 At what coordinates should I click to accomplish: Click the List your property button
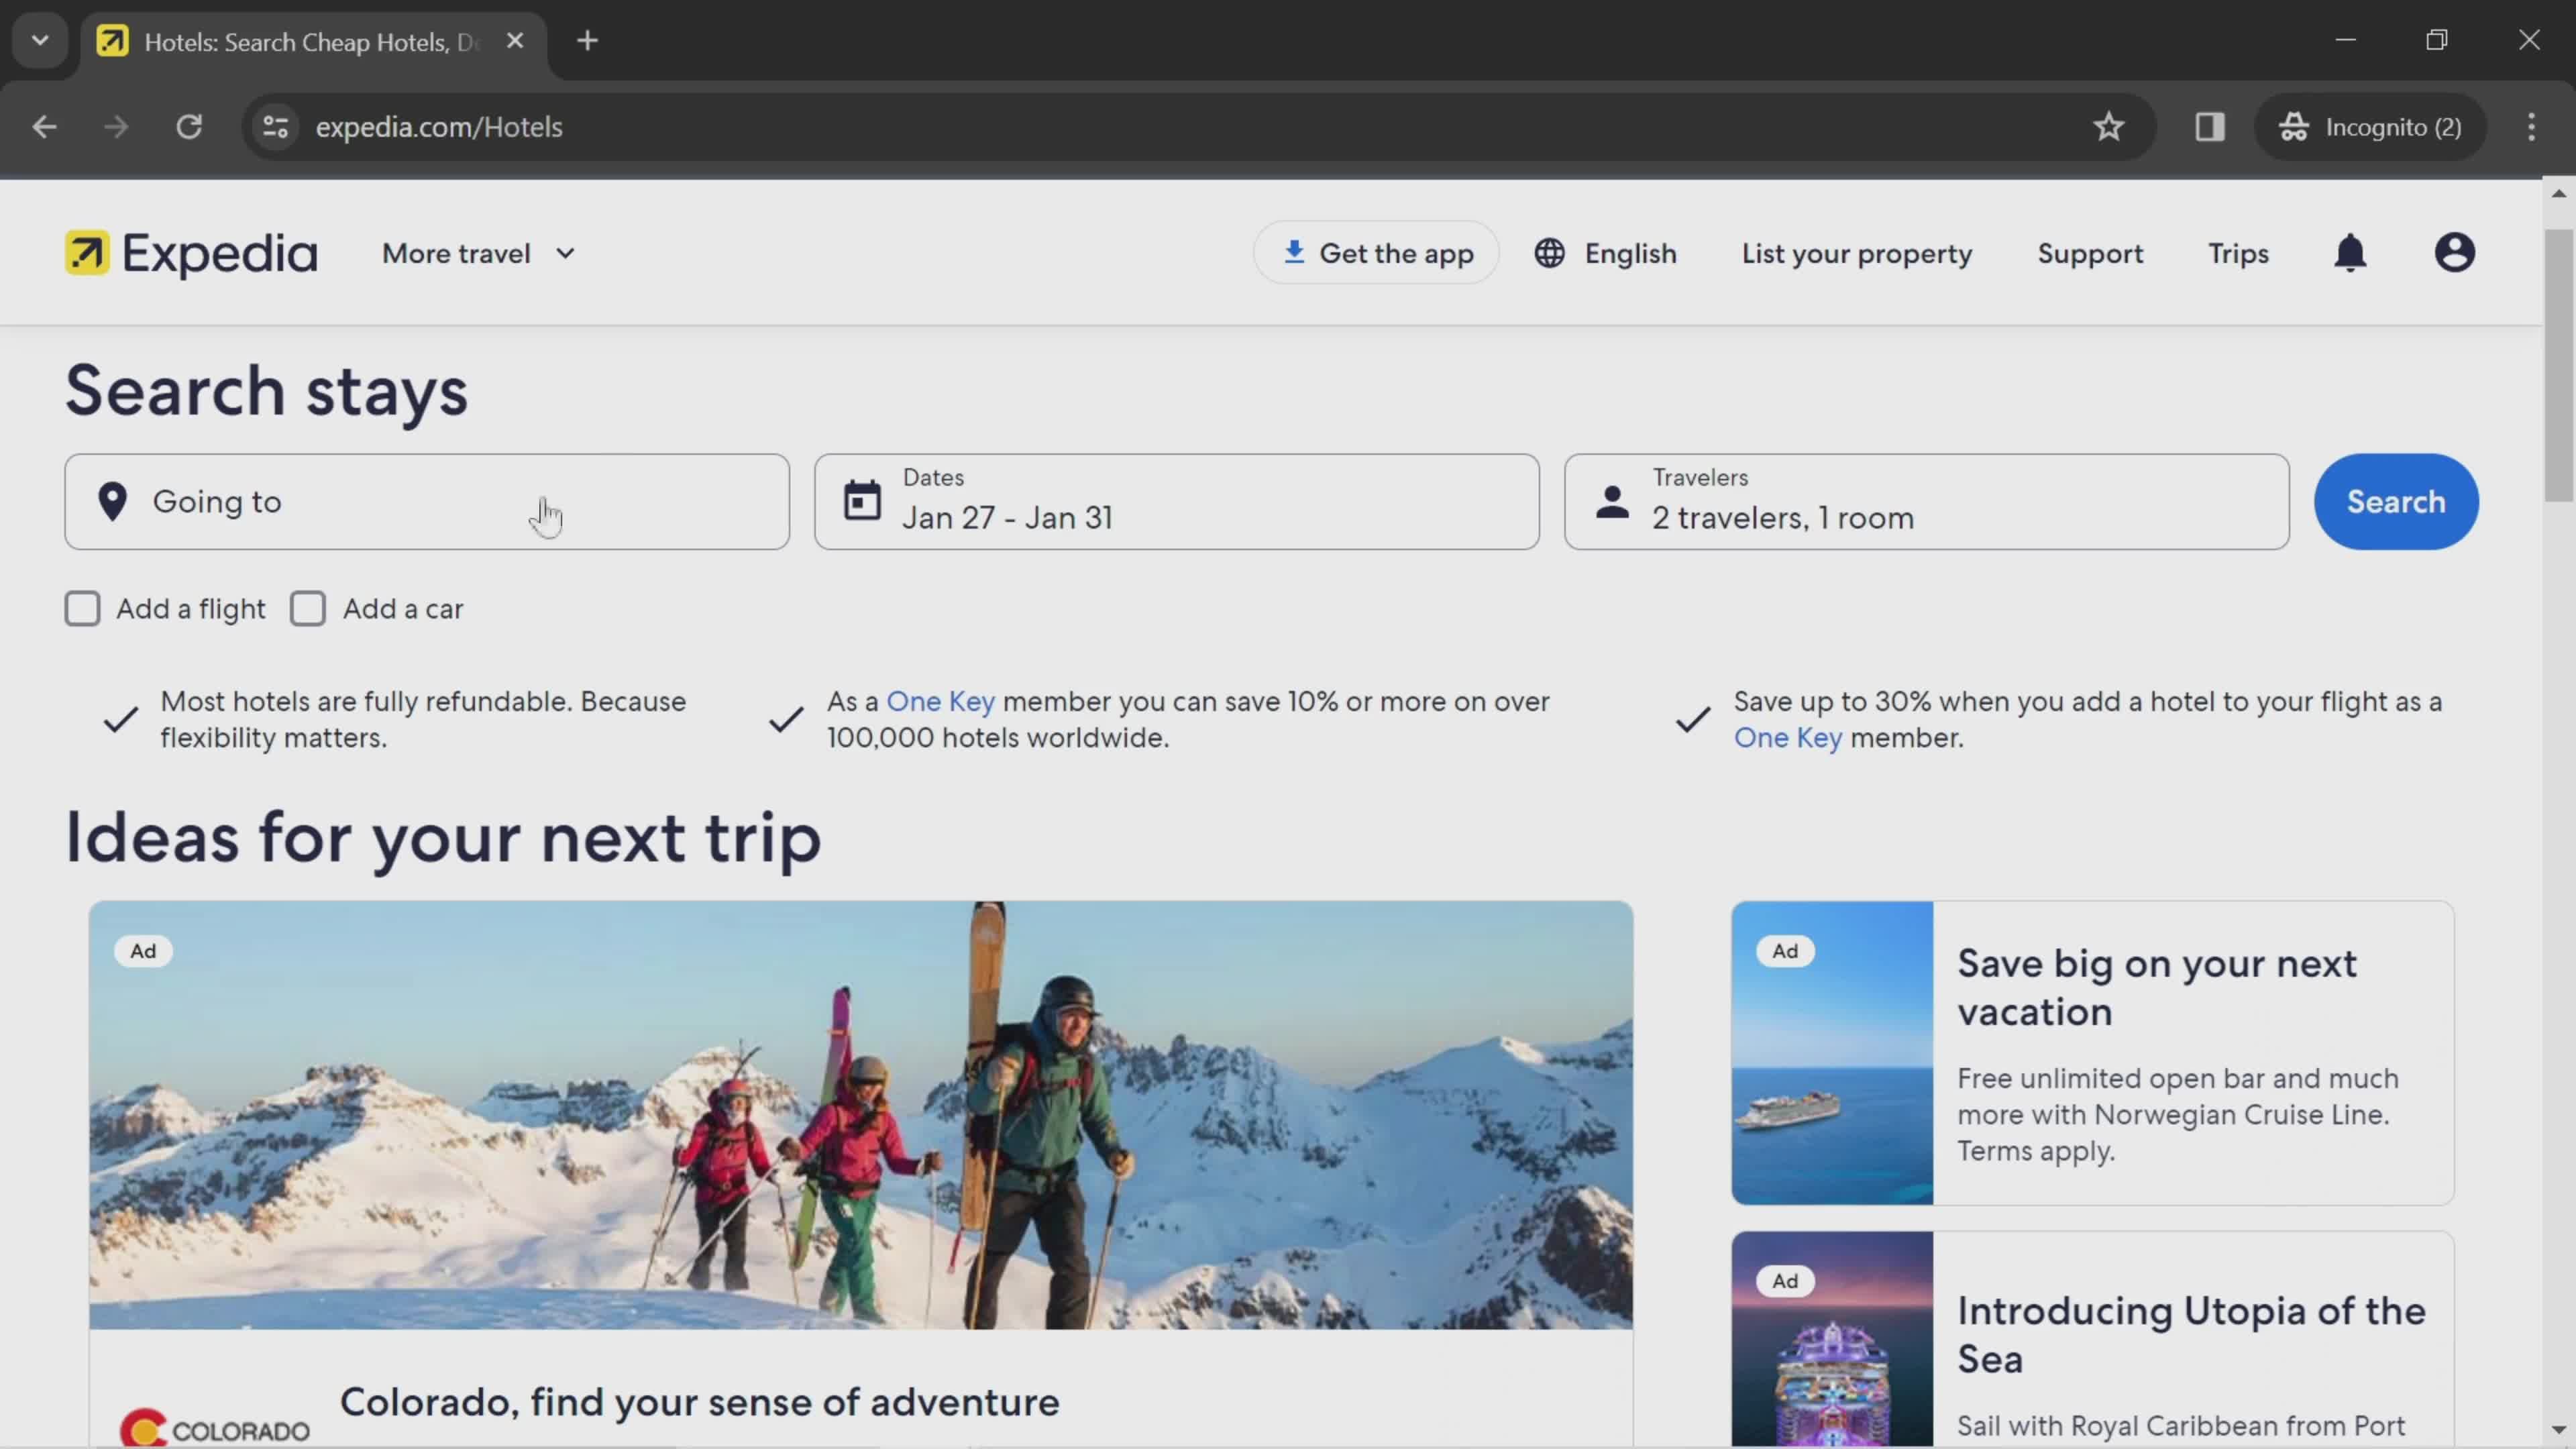click(x=1856, y=252)
